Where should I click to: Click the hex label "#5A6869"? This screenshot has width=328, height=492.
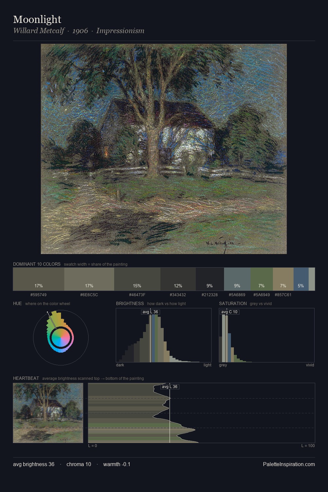pos(237,295)
